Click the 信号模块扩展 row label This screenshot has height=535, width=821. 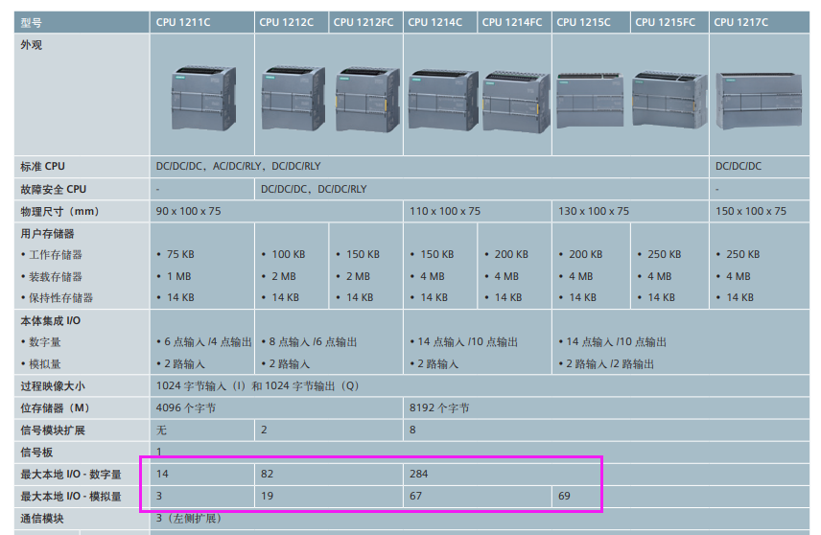53,430
